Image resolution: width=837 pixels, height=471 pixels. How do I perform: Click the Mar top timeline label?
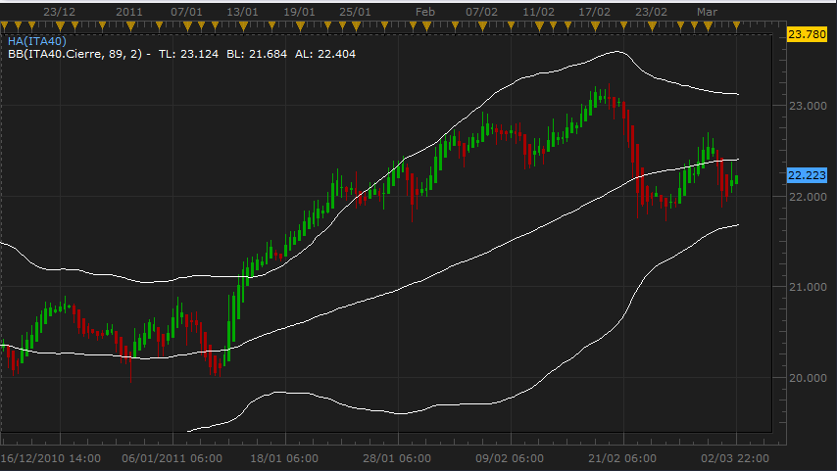coord(707,12)
